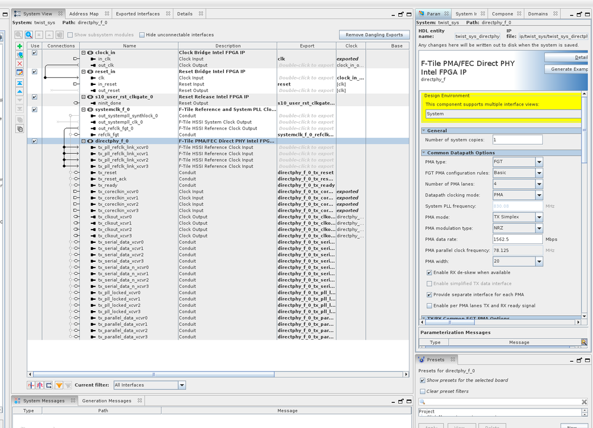Screen dimensions: 593x428
Task: Collapse the systemclk_f_0 tree node
Action: click(x=84, y=109)
